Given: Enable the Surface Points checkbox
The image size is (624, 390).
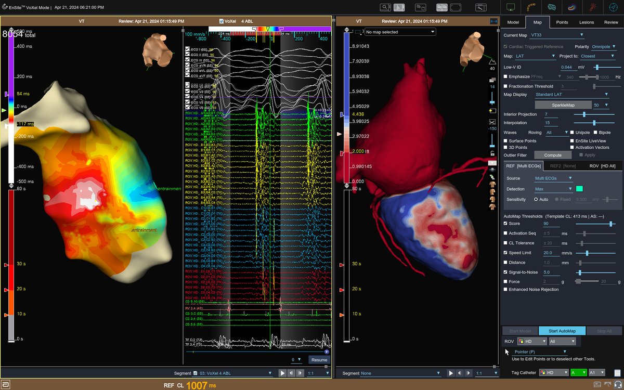Looking at the screenshot, I should click(x=505, y=140).
